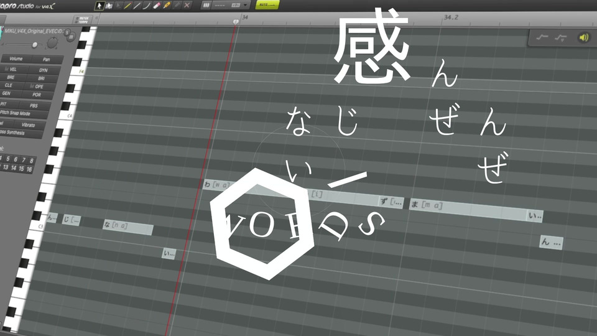
Task: Select channel number 7
Action: pyautogui.click(x=24, y=160)
